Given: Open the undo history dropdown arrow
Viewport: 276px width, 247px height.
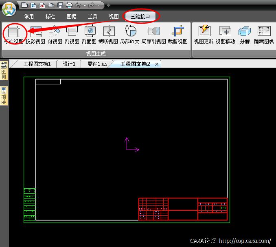Looking at the screenshot, I should 85,5.
